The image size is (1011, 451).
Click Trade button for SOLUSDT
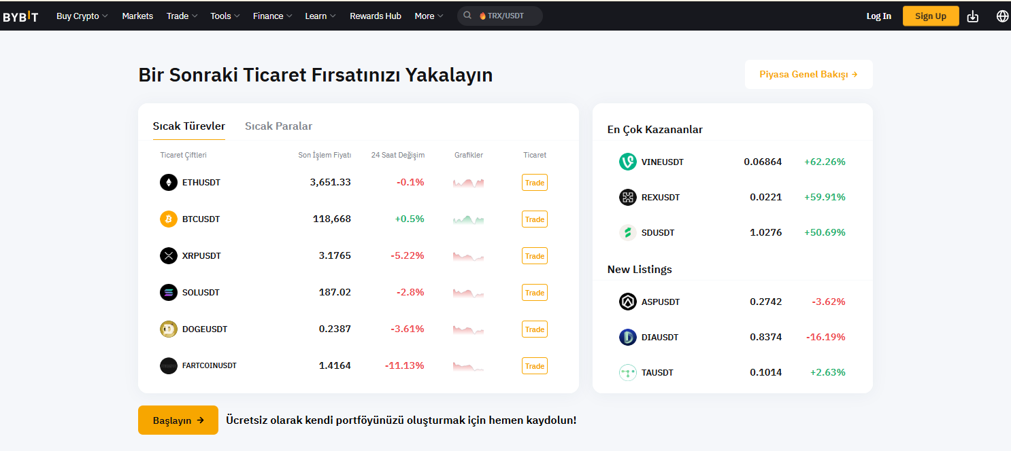535,293
